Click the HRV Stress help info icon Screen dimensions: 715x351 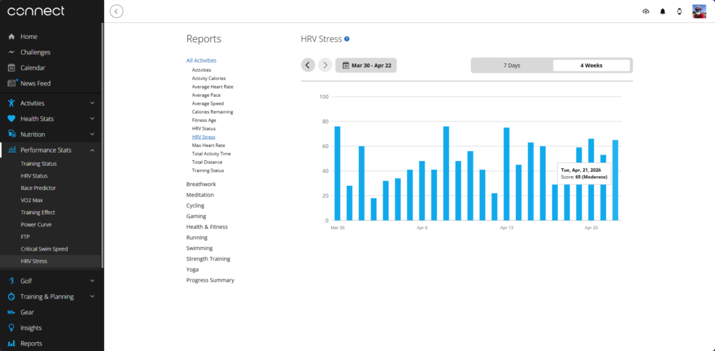[x=347, y=39]
